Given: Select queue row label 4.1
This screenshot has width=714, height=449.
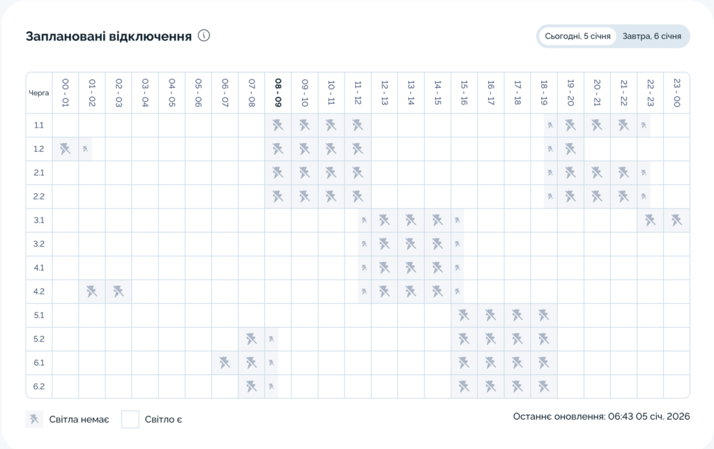Looking at the screenshot, I should 39,268.
